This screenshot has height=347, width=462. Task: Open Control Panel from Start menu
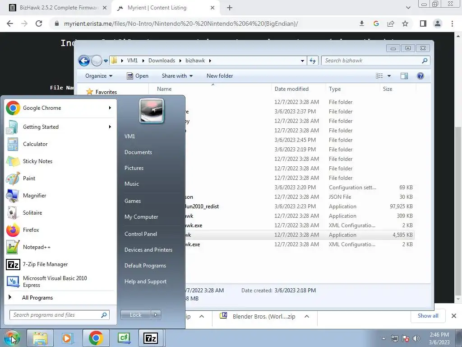click(x=141, y=234)
